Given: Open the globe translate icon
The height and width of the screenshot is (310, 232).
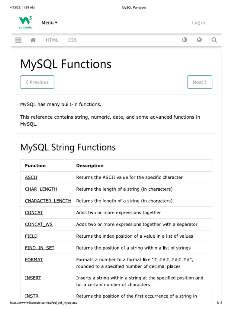Looking at the screenshot, I should pyautogui.click(x=199, y=40).
